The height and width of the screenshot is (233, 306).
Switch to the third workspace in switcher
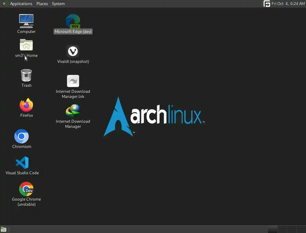(x=292, y=229)
